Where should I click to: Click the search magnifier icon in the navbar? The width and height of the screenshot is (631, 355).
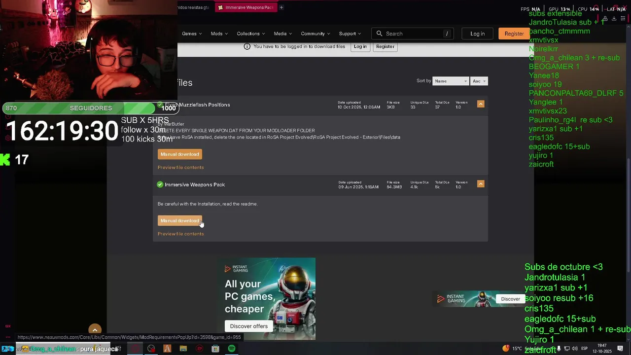[x=379, y=34]
